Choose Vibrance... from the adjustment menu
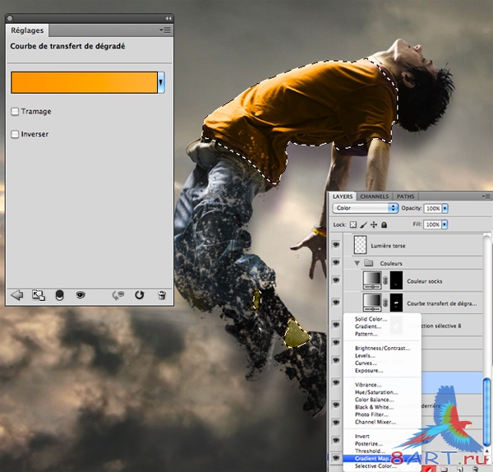The width and height of the screenshot is (493, 472). click(x=368, y=385)
